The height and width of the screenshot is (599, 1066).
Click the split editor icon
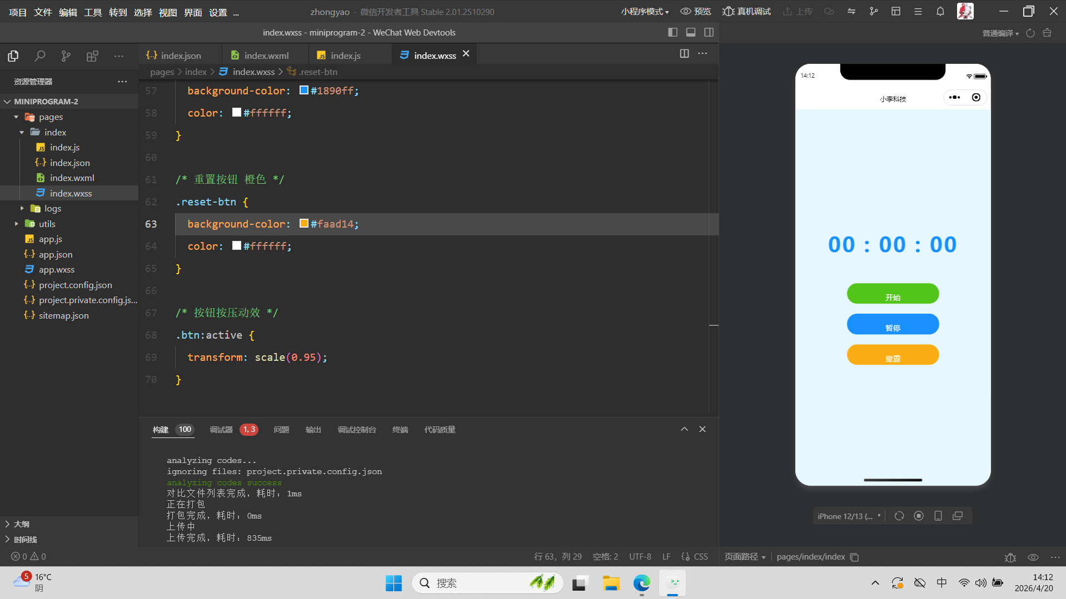[x=684, y=53]
